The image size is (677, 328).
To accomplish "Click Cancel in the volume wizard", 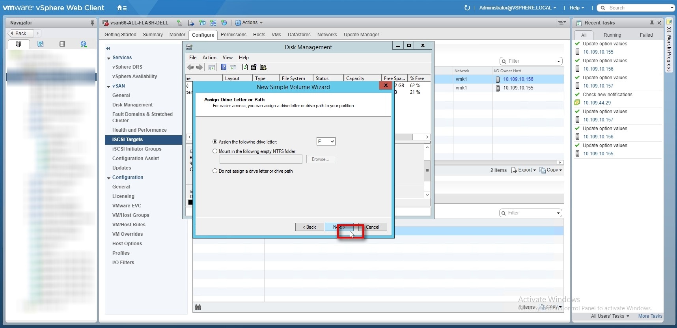I will [372, 227].
